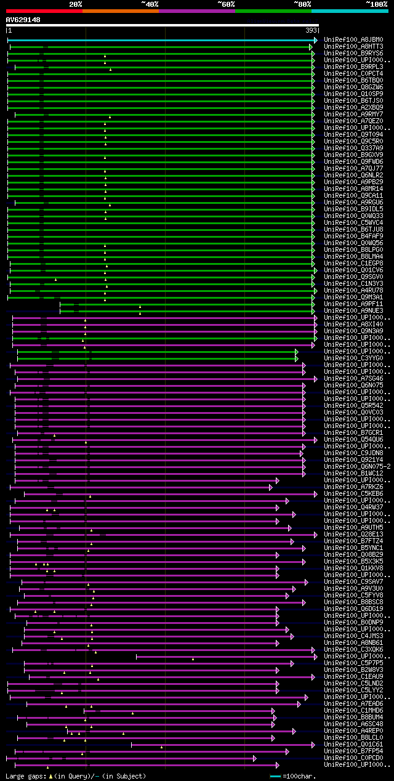Select the label UniRef100_A9RMY7
Image resolution: width=394 pixels, height=781 pixels.
tap(354, 115)
